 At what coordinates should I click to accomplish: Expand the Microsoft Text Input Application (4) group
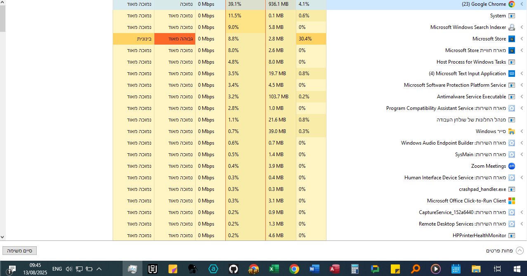click(522, 74)
